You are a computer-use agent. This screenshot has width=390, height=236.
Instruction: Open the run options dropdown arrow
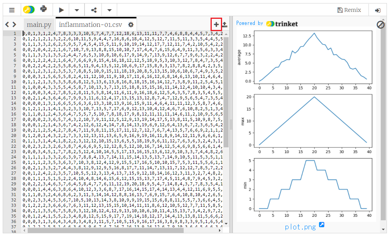coord(77,10)
